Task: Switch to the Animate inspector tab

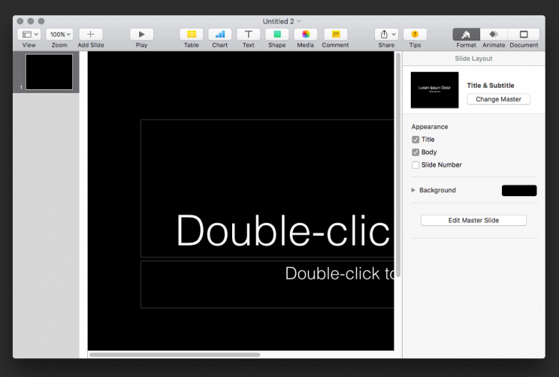Action: (x=494, y=35)
